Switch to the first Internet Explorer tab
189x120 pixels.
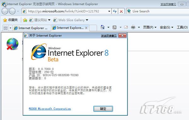click(x=31, y=28)
